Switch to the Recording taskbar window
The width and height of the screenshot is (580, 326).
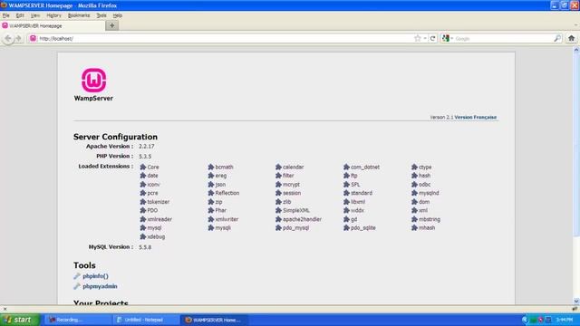[x=78, y=320]
